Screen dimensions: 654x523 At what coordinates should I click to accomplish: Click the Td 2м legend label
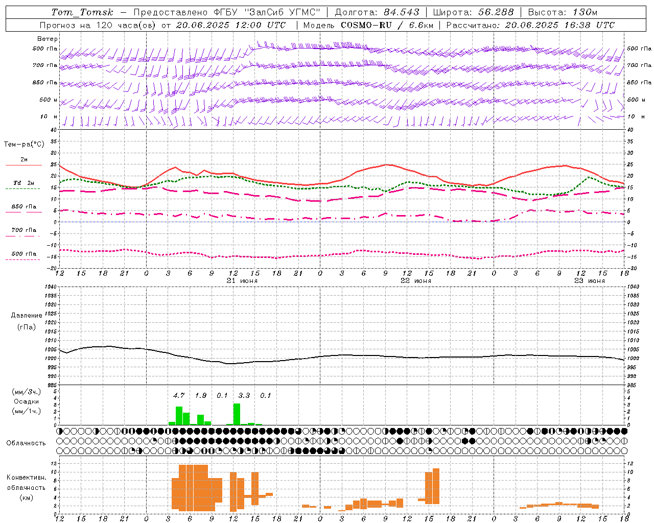point(24,182)
